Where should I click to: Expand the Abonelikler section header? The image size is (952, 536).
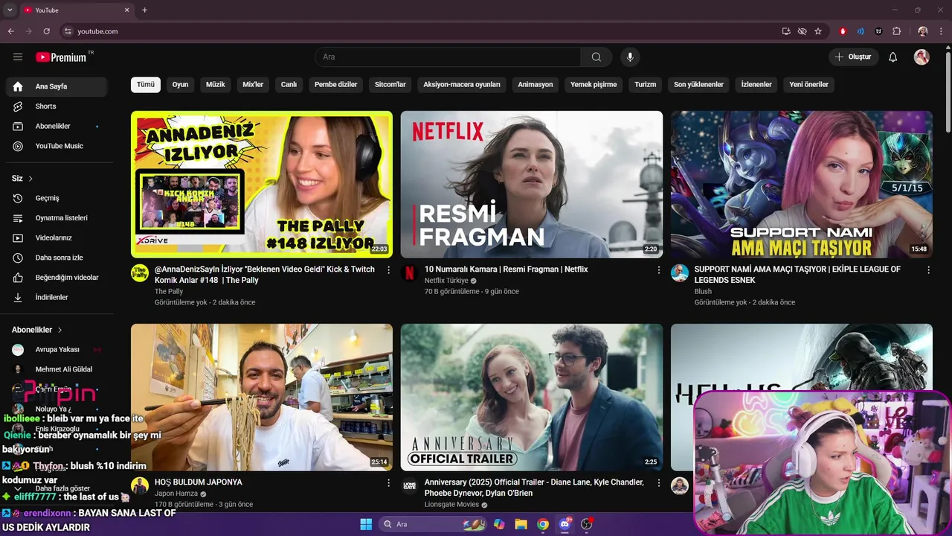click(37, 330)
